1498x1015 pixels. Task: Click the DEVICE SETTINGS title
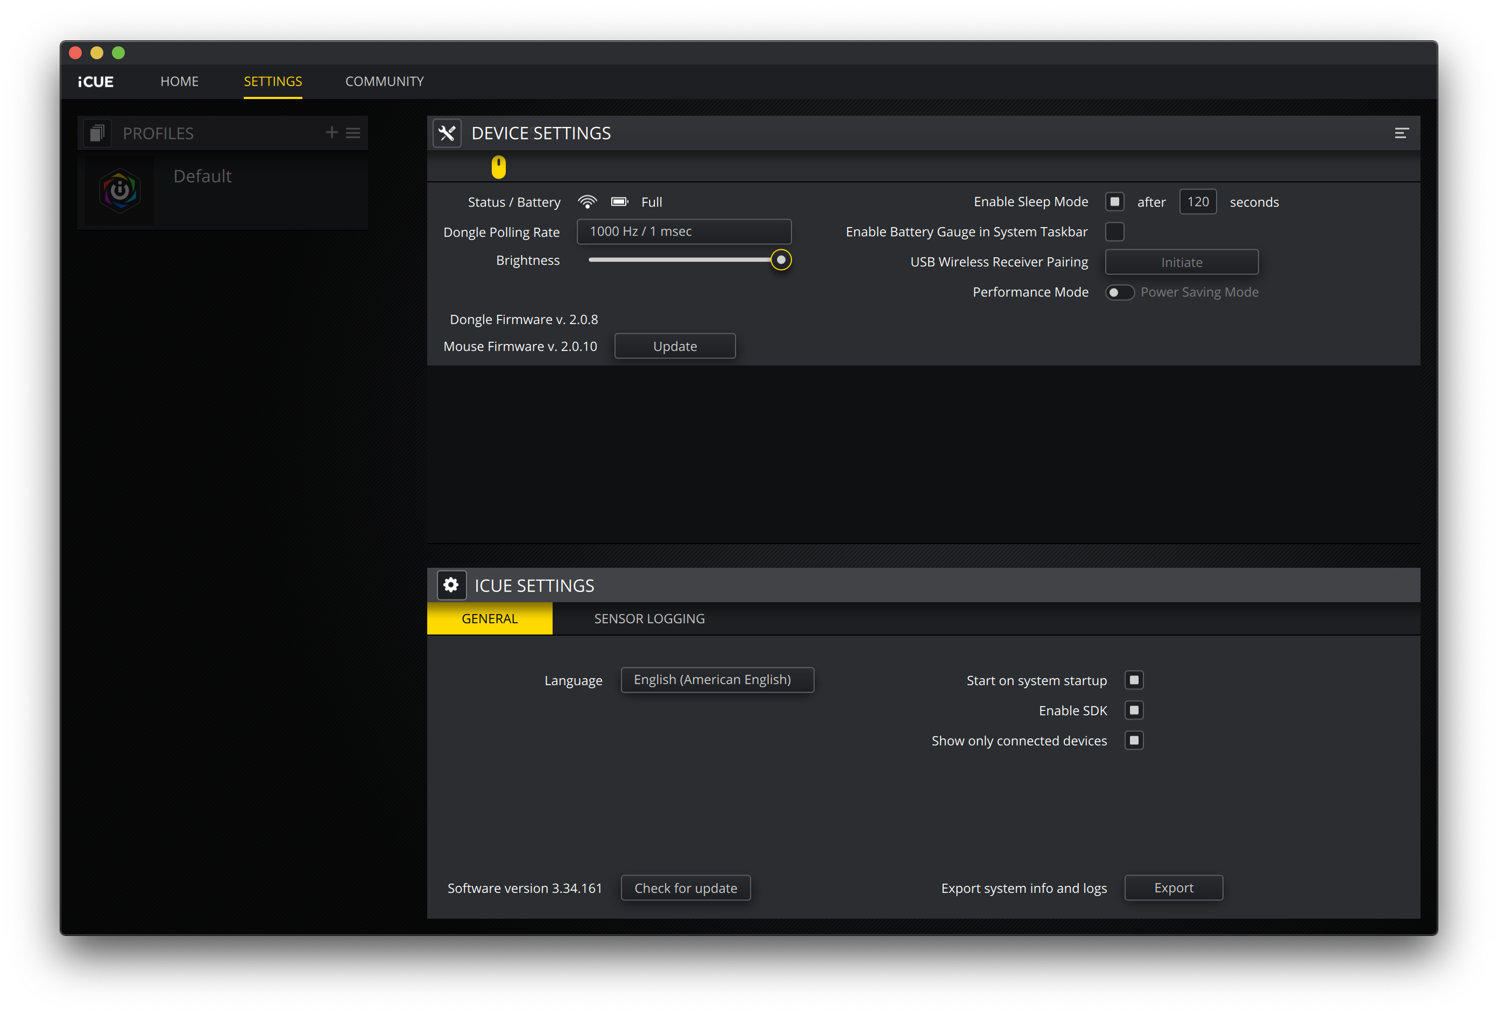[541, 133]
